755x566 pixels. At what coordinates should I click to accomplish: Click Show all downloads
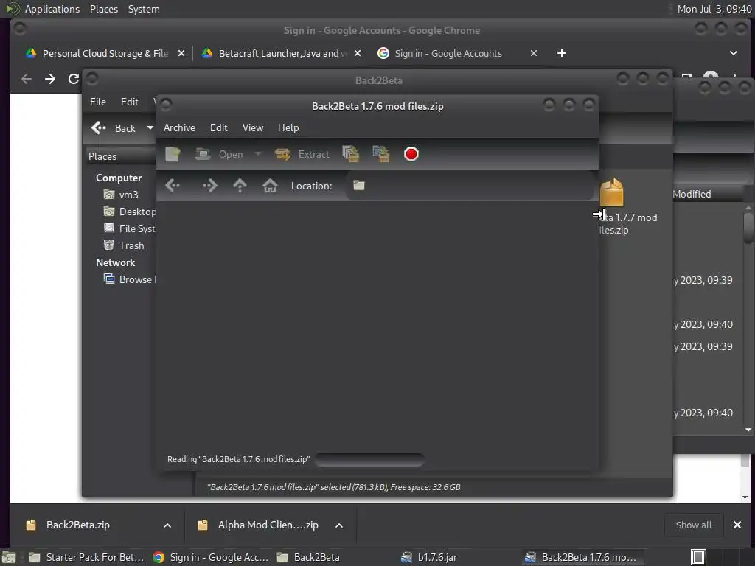(x=693, y=525)
